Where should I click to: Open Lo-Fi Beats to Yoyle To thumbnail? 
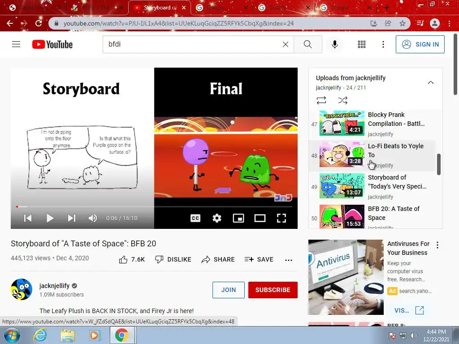pos(342,155)
